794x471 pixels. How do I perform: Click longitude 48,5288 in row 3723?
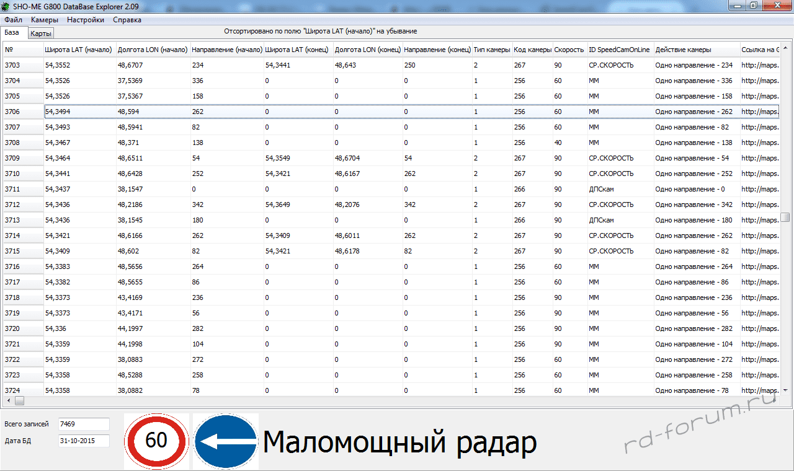(x=153, y=375)
